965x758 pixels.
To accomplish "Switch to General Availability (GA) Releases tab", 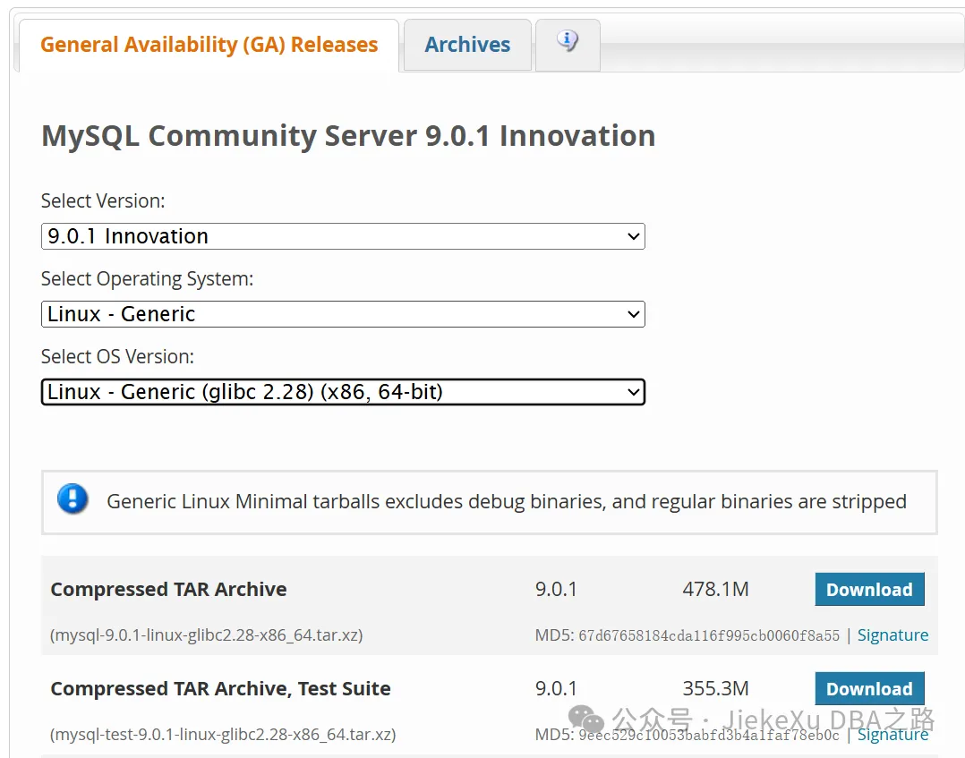I will (x=209, y=45).
